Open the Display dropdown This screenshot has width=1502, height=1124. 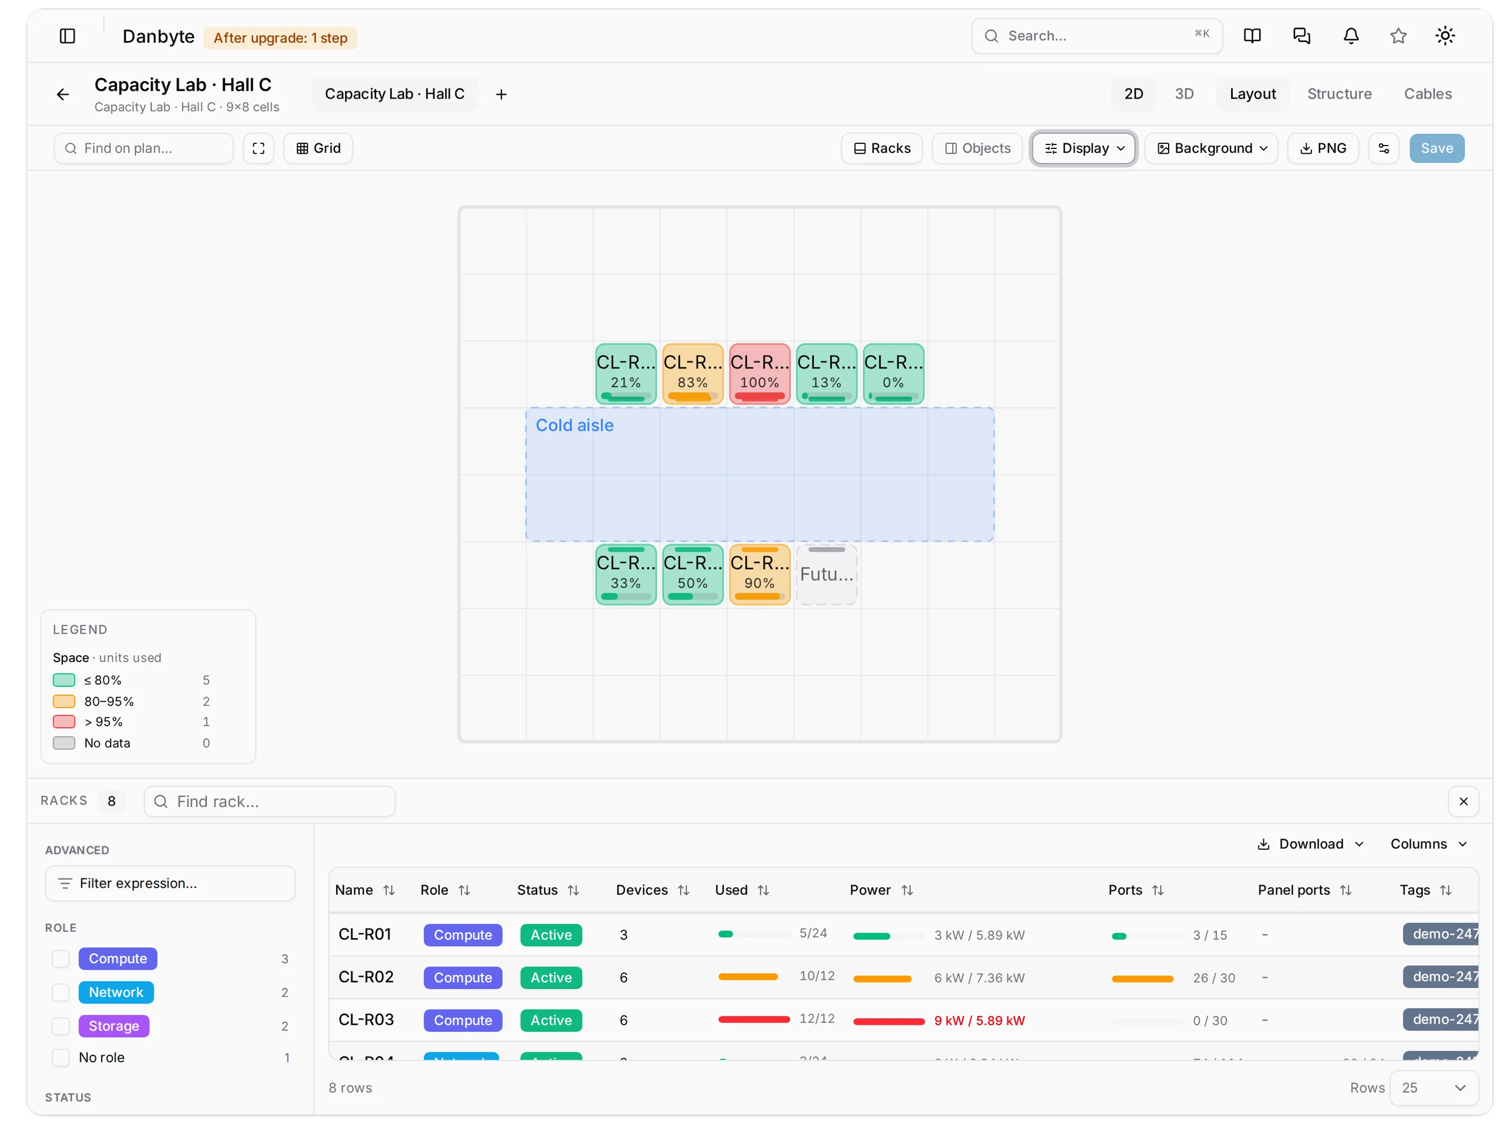tap(1083, 148)
